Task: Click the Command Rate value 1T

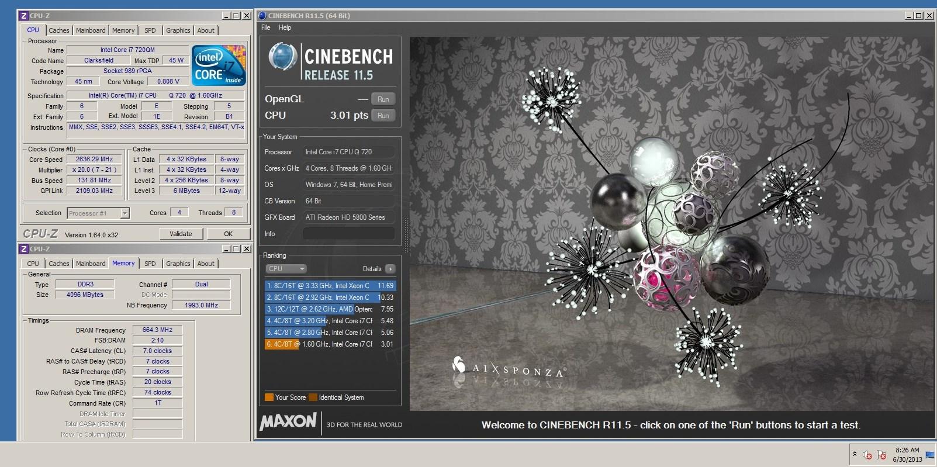Action: pyautogui.click(x=157, y=403)
